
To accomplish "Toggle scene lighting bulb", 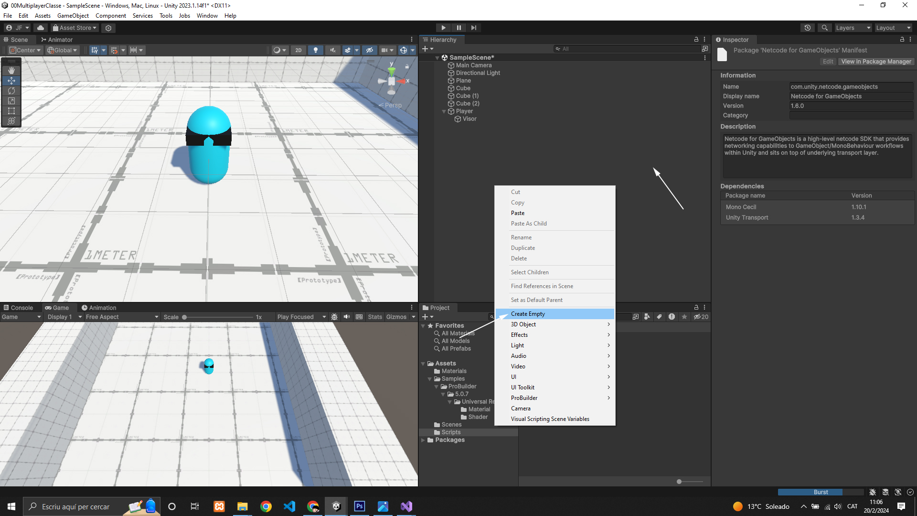I will tap(315, 50).
